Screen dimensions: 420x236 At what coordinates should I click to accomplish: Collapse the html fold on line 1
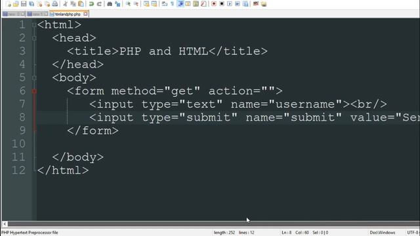click(34, 25)
